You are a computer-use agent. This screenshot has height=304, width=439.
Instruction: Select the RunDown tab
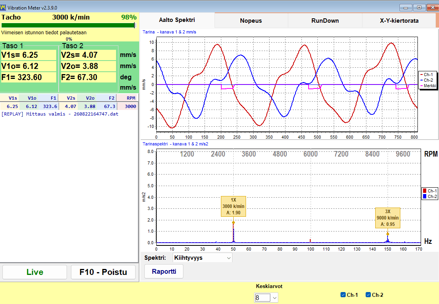325,21
